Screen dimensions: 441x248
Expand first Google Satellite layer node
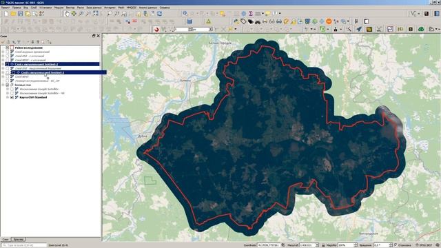click(8, 89)
